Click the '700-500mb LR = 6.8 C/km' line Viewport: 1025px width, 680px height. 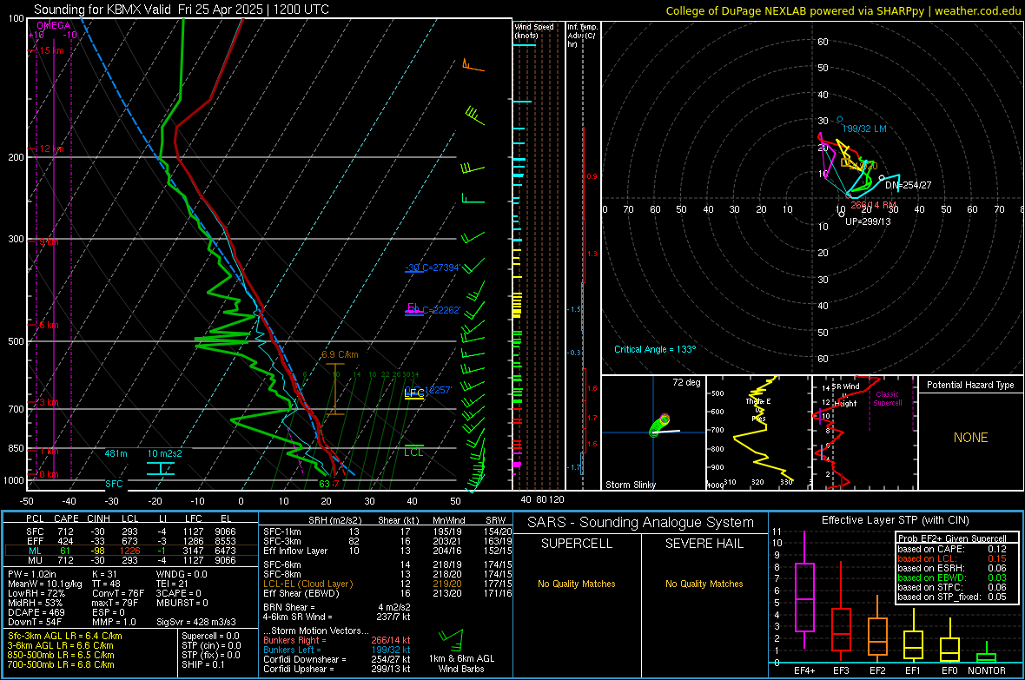tap(61, 664)
